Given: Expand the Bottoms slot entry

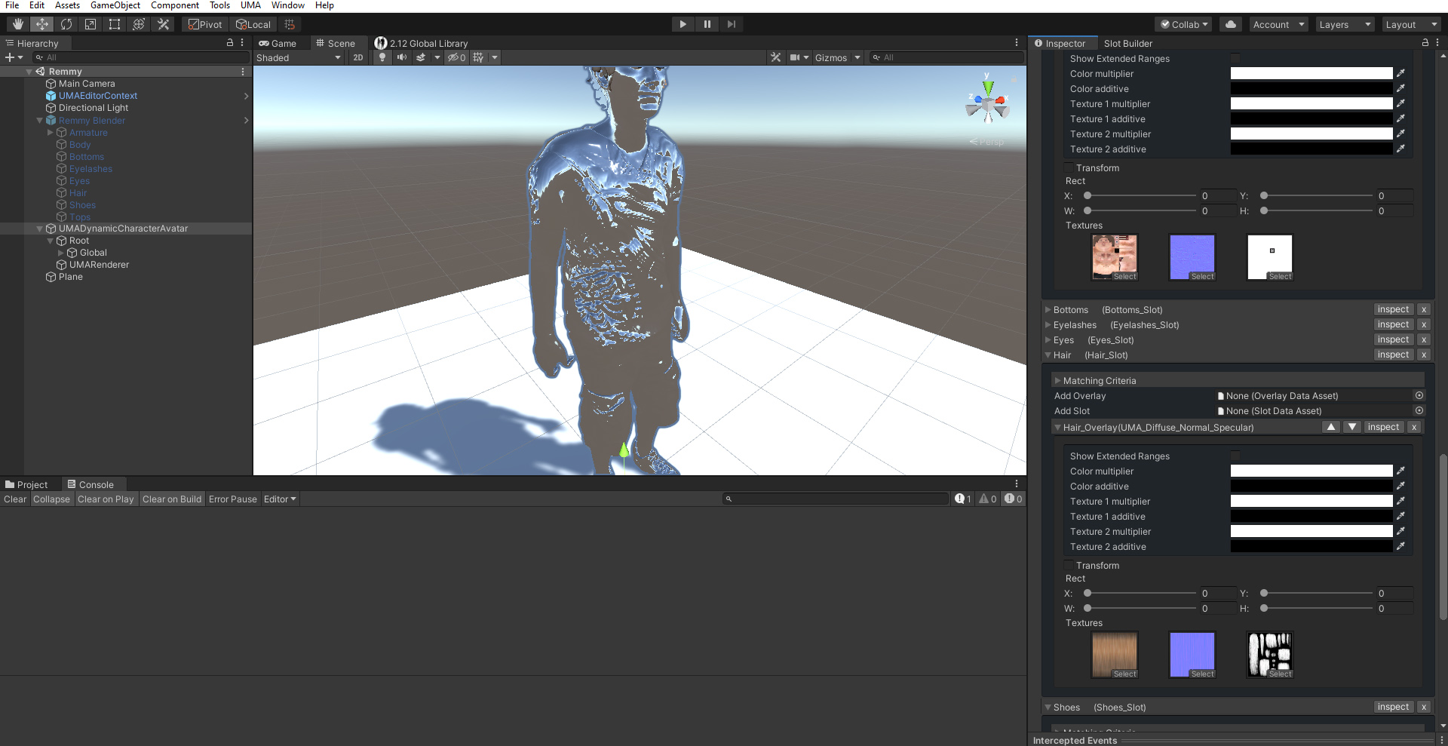Looking at the screenshot, I should click(x=1048, y=309).
